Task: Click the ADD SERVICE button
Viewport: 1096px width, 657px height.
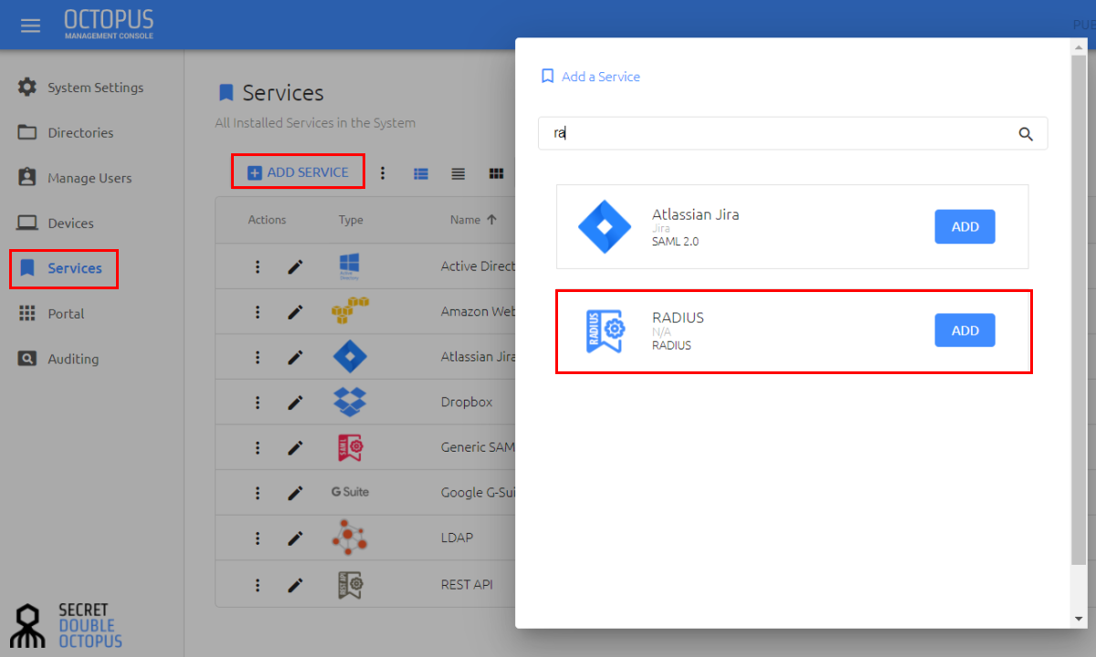Action: [298, 172]
